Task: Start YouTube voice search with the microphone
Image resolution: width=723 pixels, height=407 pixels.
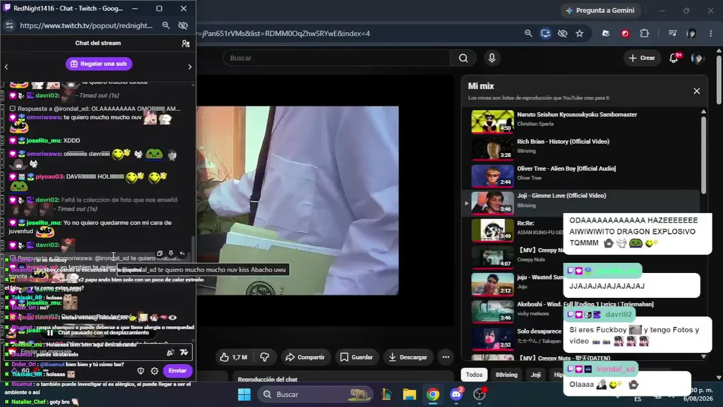Action: click(x=492, y=58)
